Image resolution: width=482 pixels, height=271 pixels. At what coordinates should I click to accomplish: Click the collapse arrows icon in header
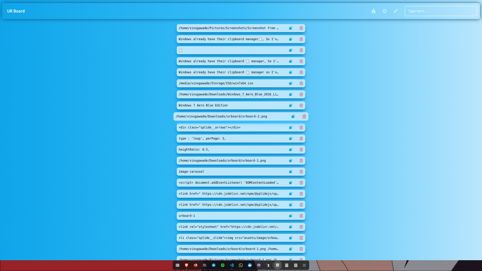396,11
